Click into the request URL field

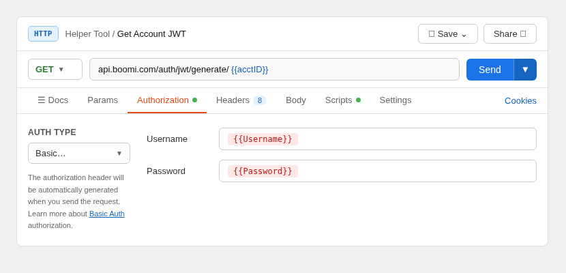click(x=274, y=70)
